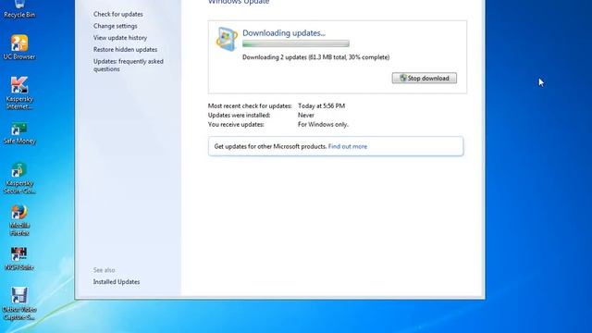Open the Recycle Bin desktop icon
This screenshot has height=333, width=592.
coord(19,9)
